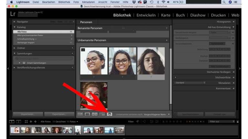
Task: Add a new collection with the Sammlungen plus icon
Action: click(72, 53)
